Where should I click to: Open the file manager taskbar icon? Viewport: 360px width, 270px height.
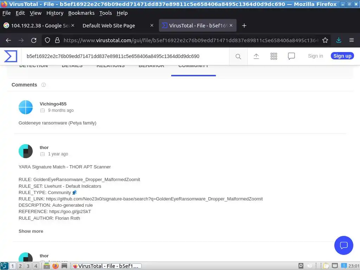[x=47, y=266]
